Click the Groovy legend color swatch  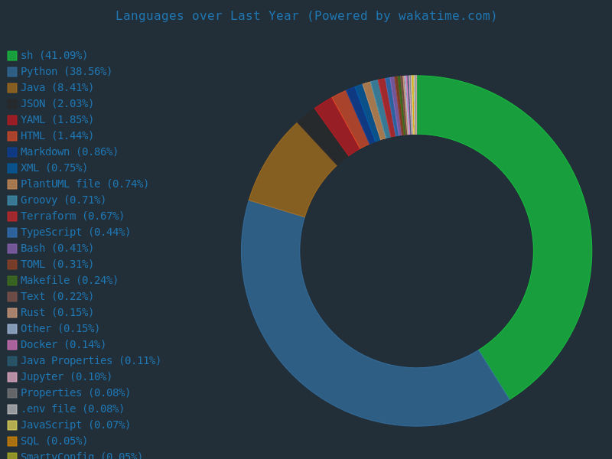pos(12,200)
